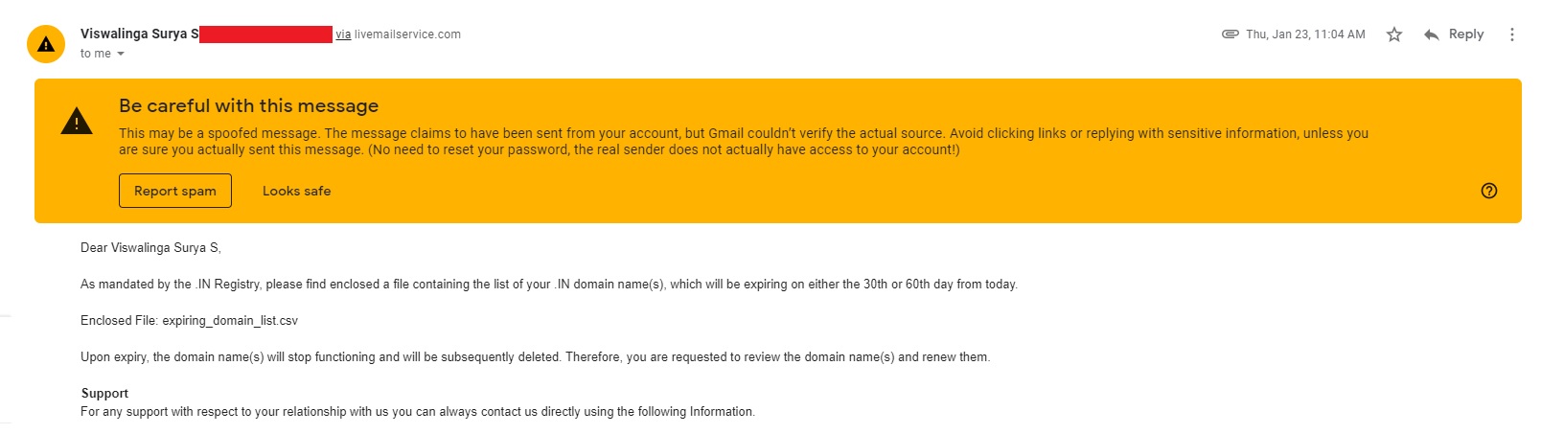The image size is (1541, 434).
Task: Click the sender's yellow warning avatar
Action: coord(46,44)
